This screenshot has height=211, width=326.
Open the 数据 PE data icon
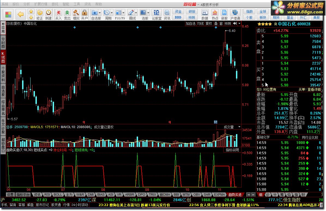(x=205, y=14)
